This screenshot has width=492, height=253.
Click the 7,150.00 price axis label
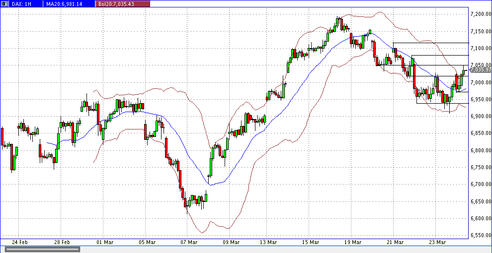pos(481,31)
